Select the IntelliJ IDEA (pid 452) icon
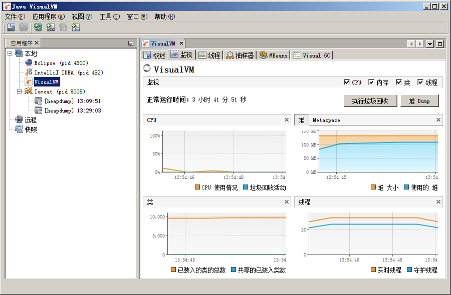The width and height of the screenshot is (451, 295). coord(29,72)
